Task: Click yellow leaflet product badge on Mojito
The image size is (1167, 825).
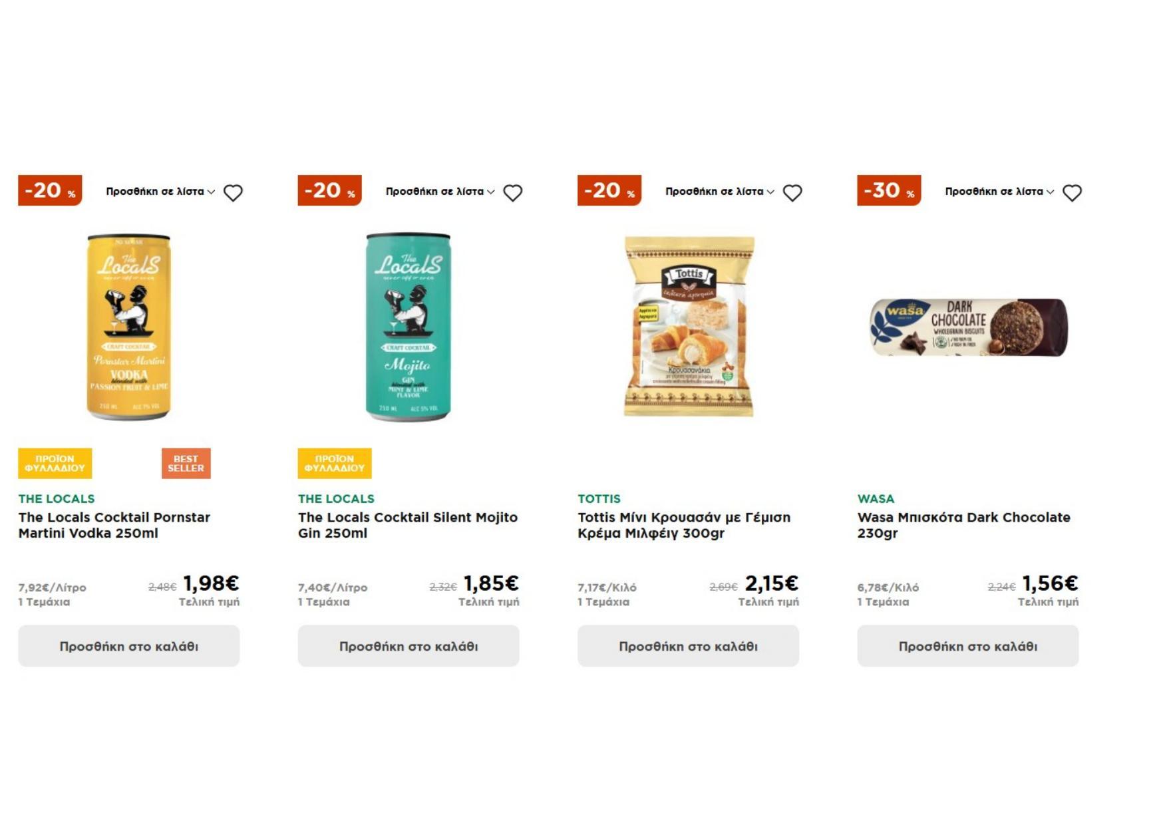Action: tap(335, 463)
